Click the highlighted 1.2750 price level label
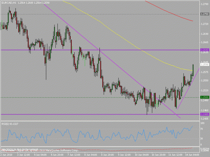210x157 pixels. (x=205, y=14)
